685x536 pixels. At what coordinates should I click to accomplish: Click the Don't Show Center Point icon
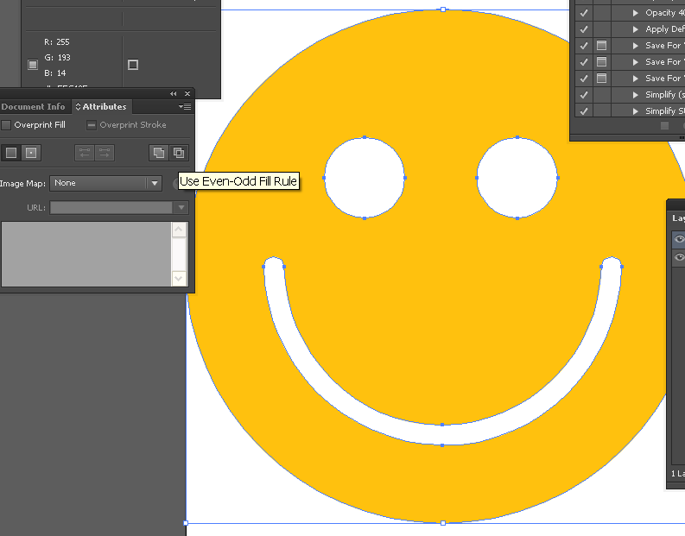click(x=11, y=153)
